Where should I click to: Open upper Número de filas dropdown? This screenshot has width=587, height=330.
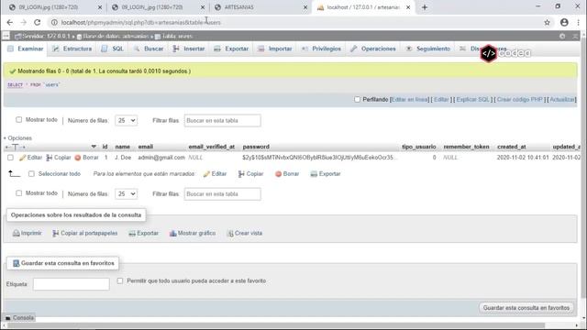pos(127,120)
